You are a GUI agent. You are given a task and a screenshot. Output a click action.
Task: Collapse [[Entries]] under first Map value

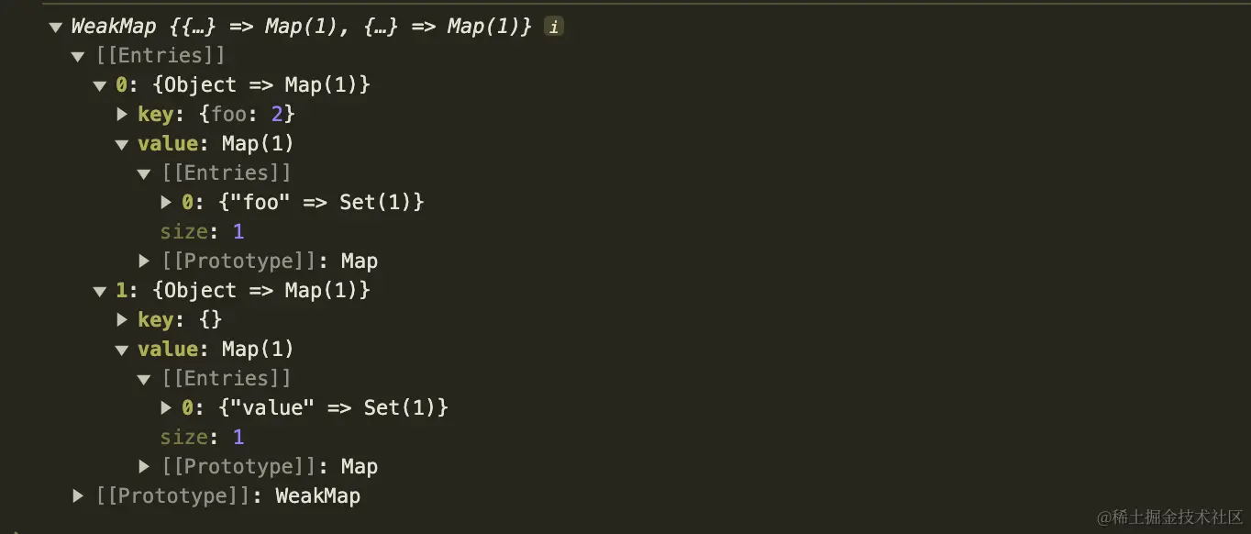(x=144, y=173)
